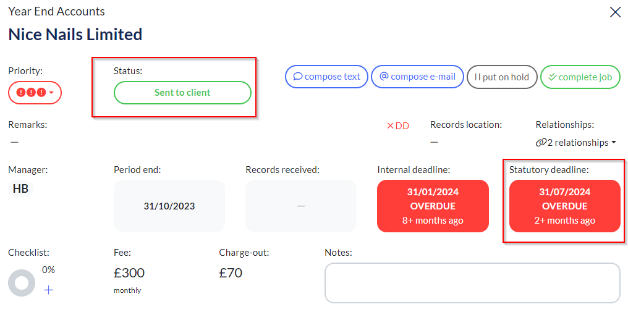This screenshot has height=312, width=628.
Task: Change the Sent to client status
Action: click(182, 93)
